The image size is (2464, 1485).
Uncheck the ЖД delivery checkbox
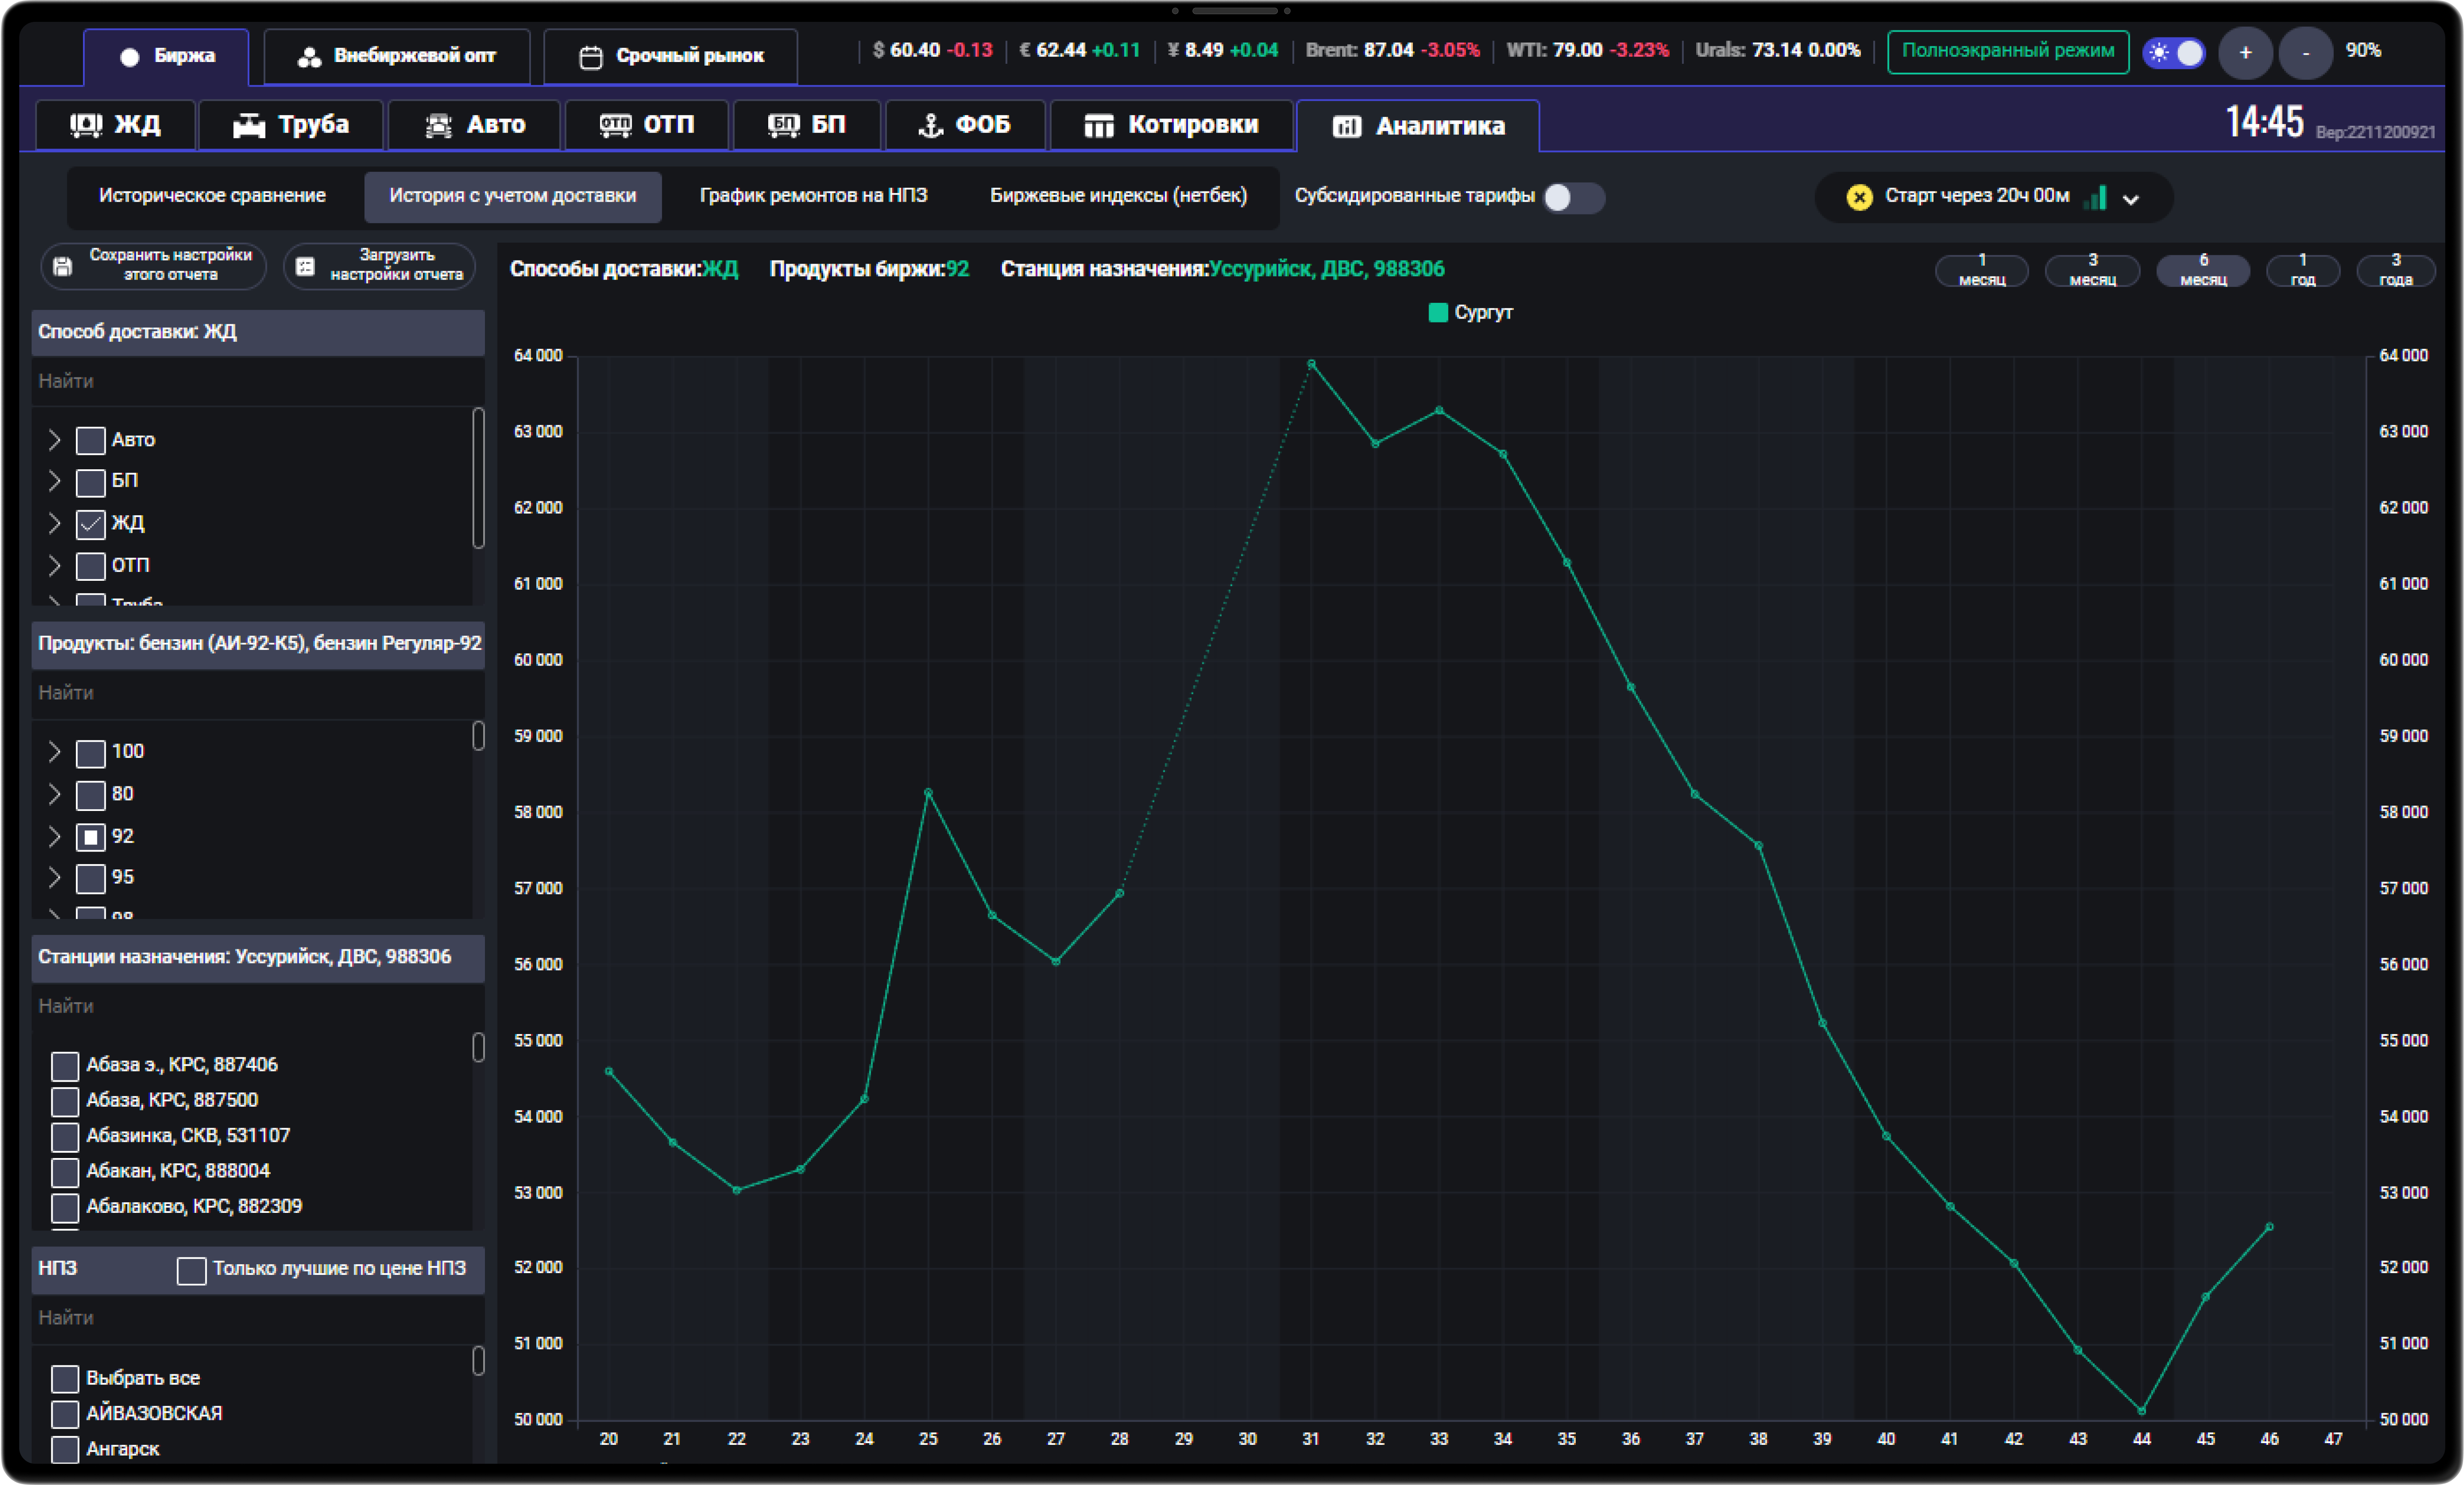tap(91, 524)
